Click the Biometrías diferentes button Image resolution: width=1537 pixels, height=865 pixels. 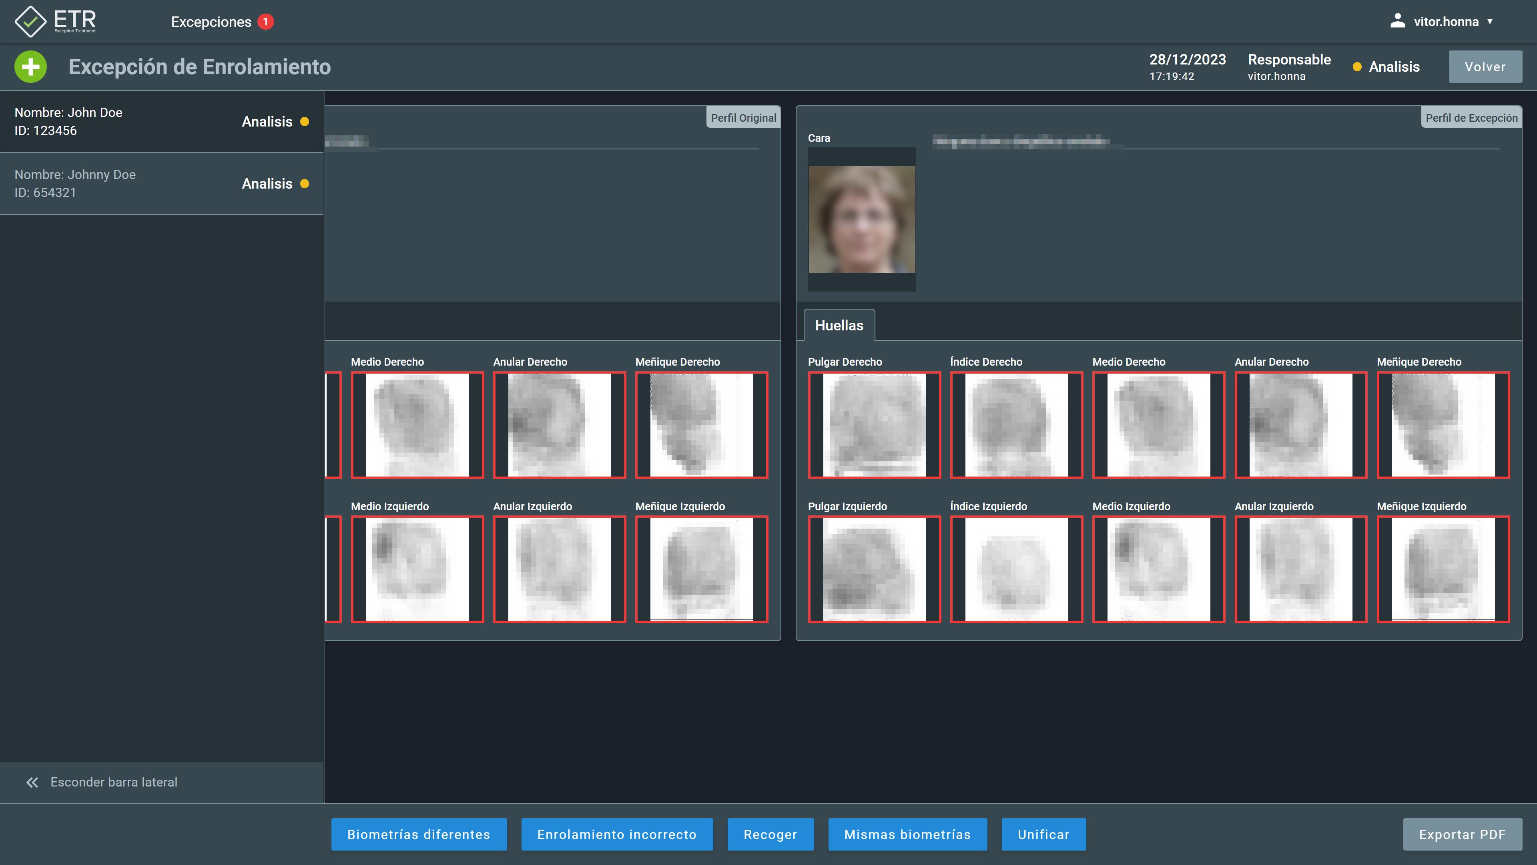tap(419, 834)
